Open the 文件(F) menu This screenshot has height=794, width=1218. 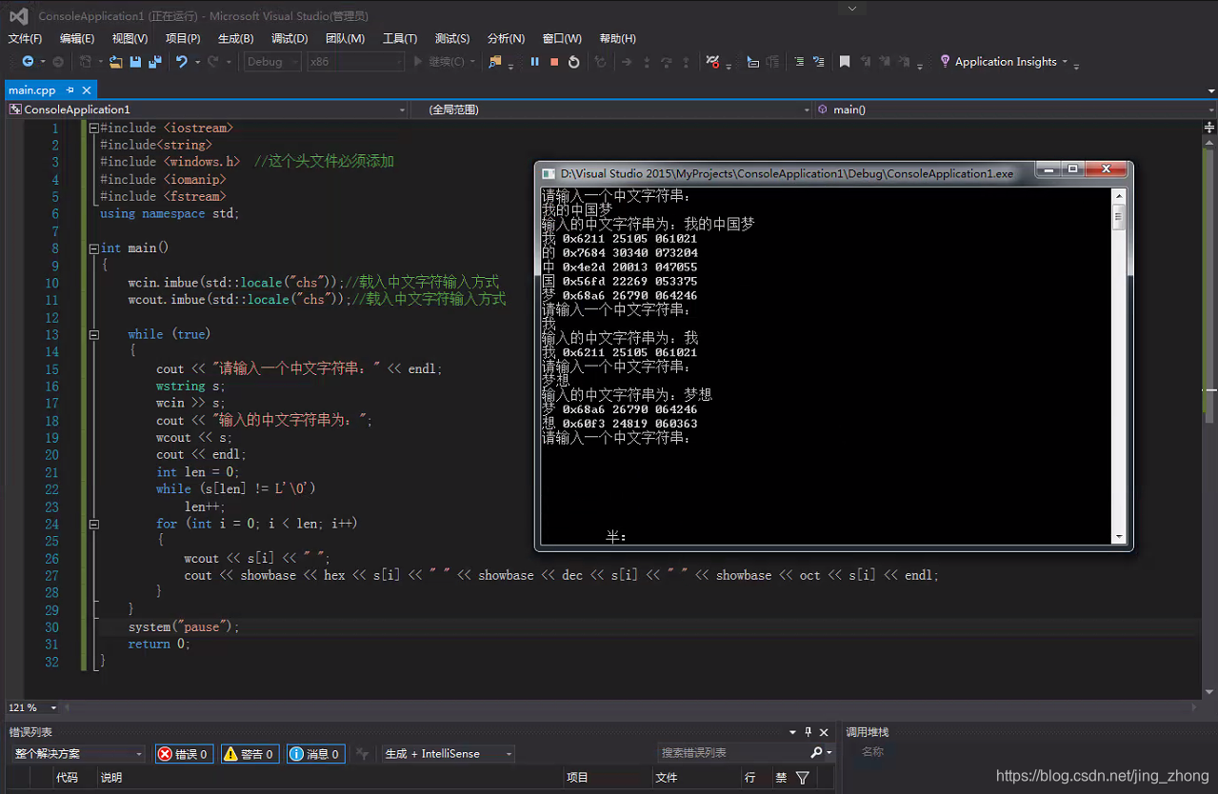point(25,39)
